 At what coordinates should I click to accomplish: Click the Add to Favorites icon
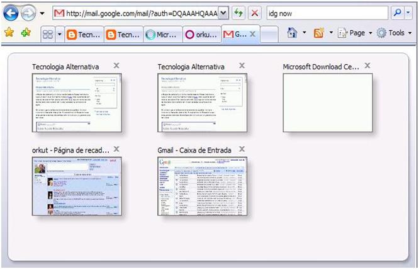[26, 32]
